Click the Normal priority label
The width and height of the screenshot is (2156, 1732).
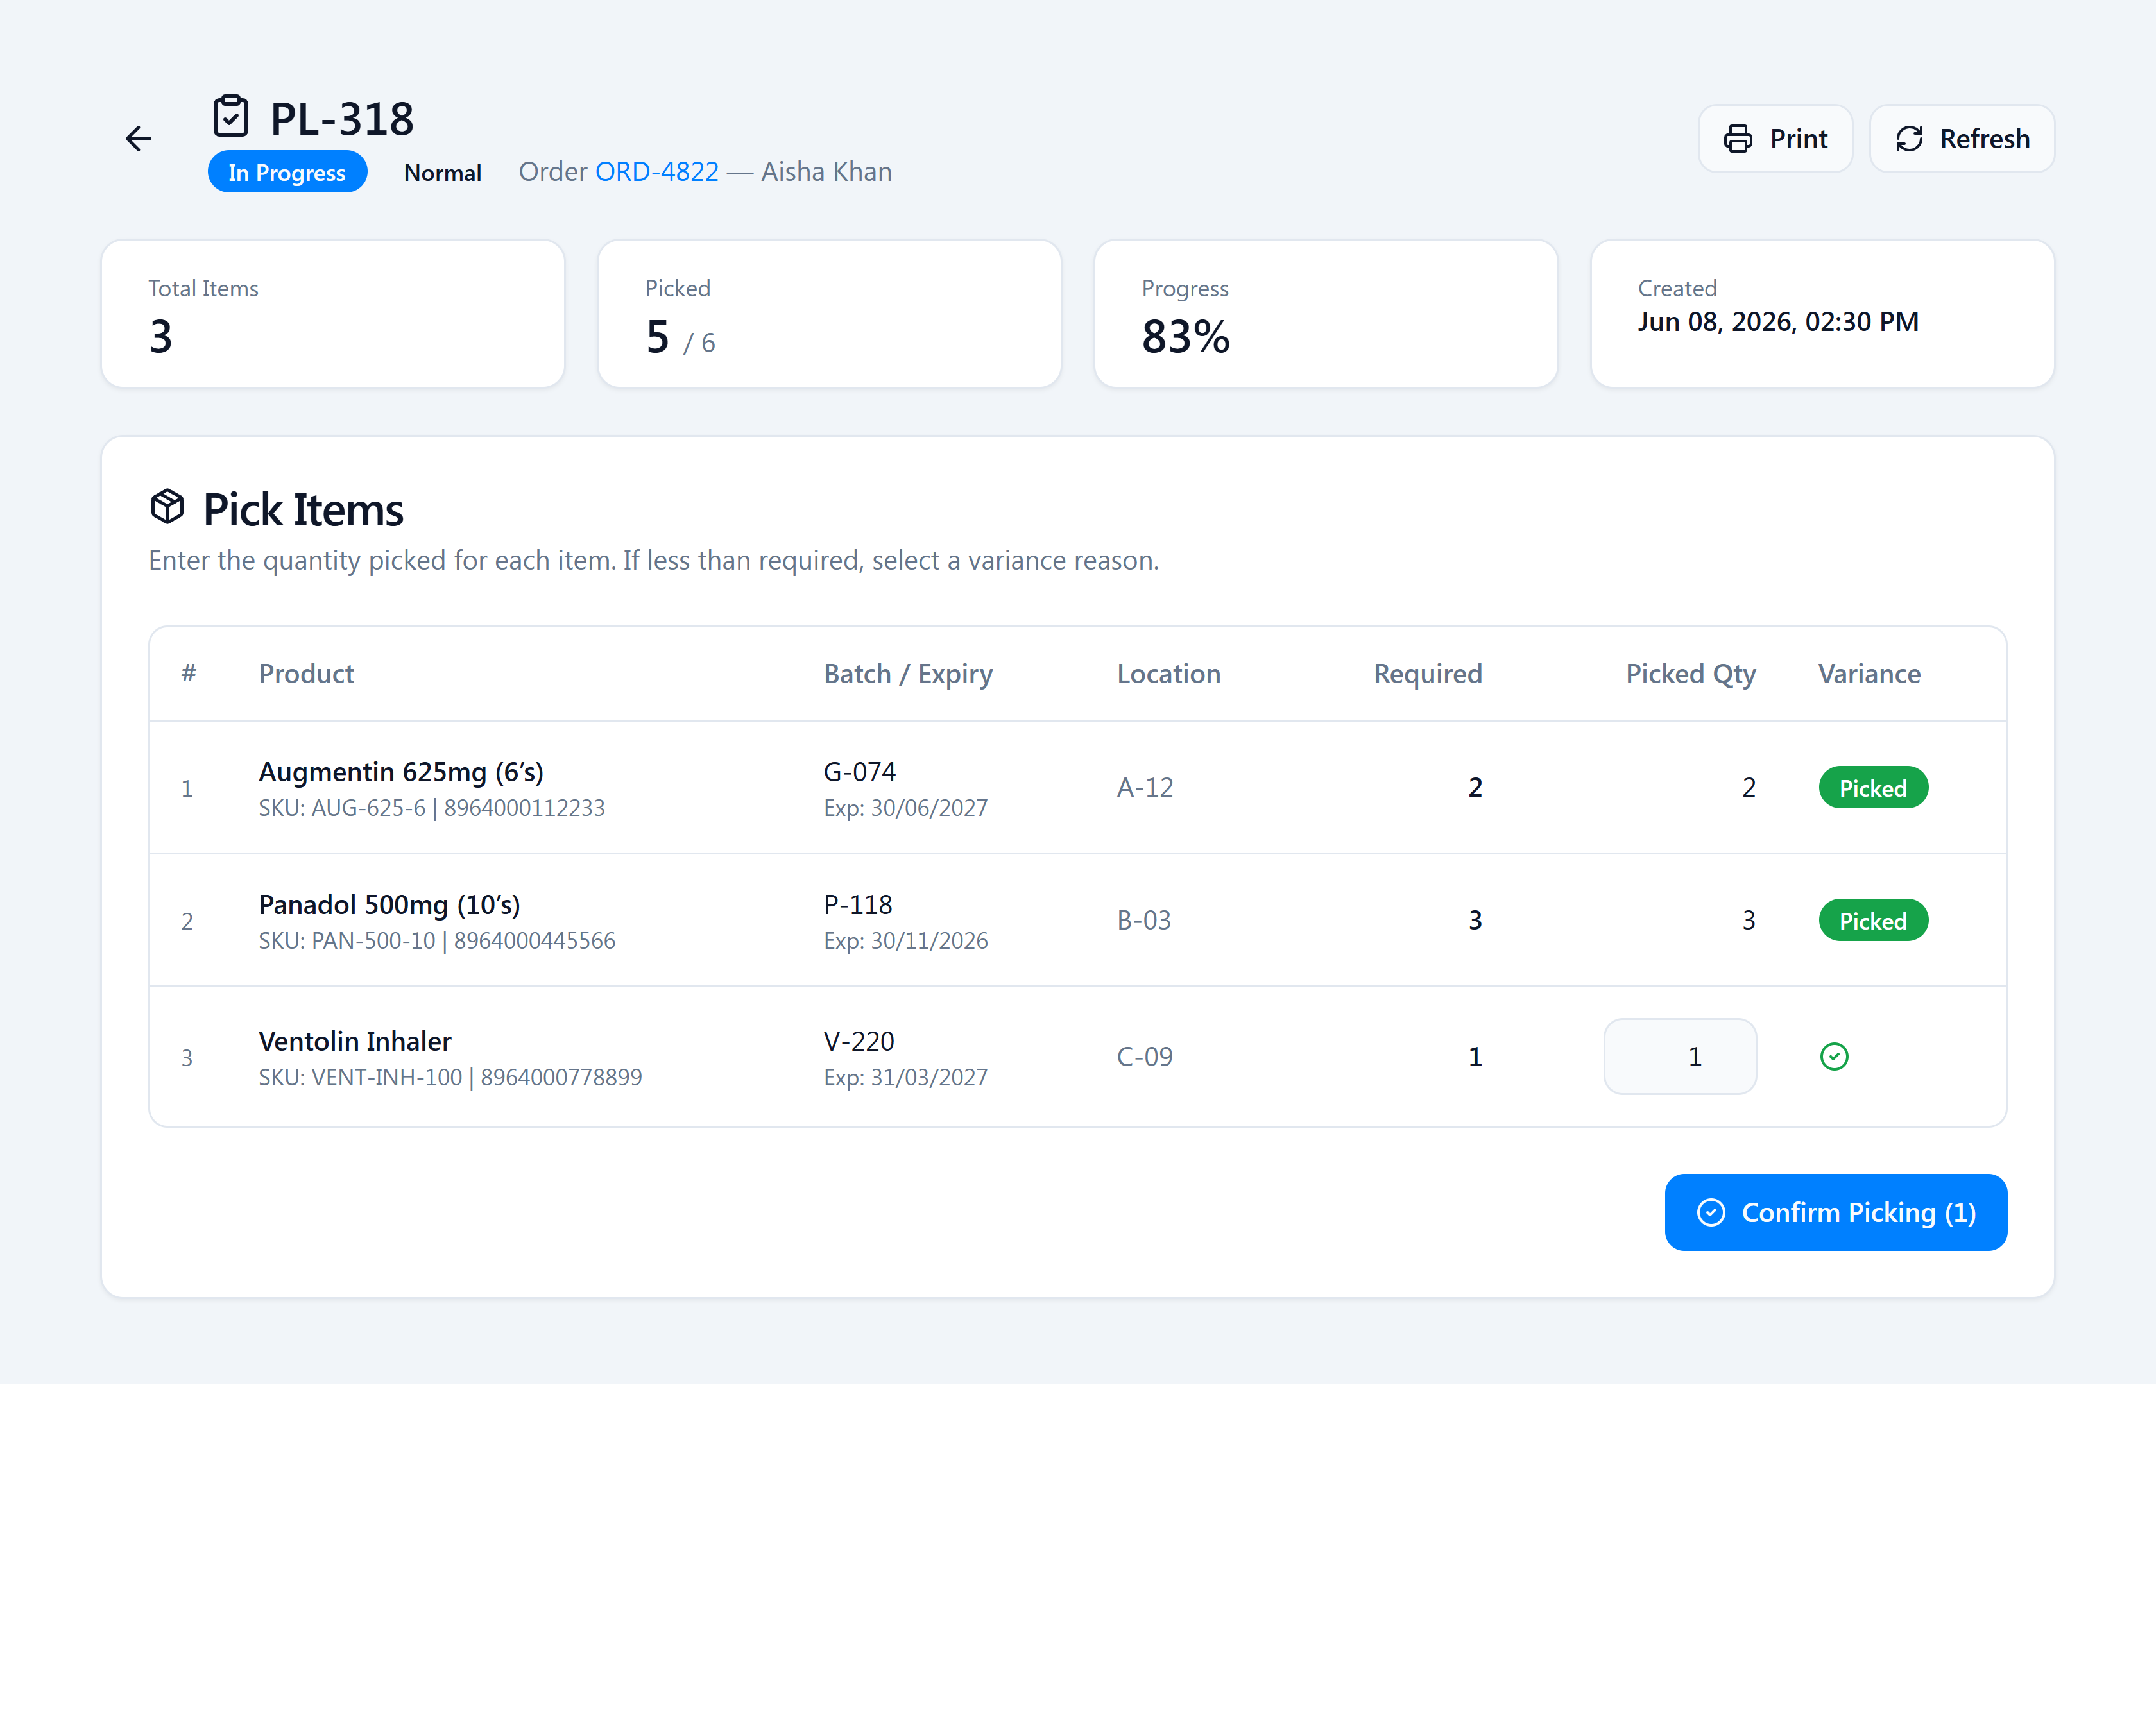[x=442, y=173]
